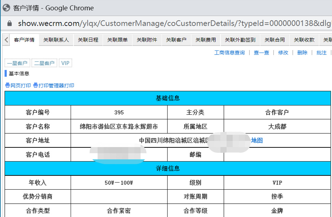This screenshot has width=332, height=217.
Task: Click the lock icon in address bar
Action: click(x=9, y=23)
